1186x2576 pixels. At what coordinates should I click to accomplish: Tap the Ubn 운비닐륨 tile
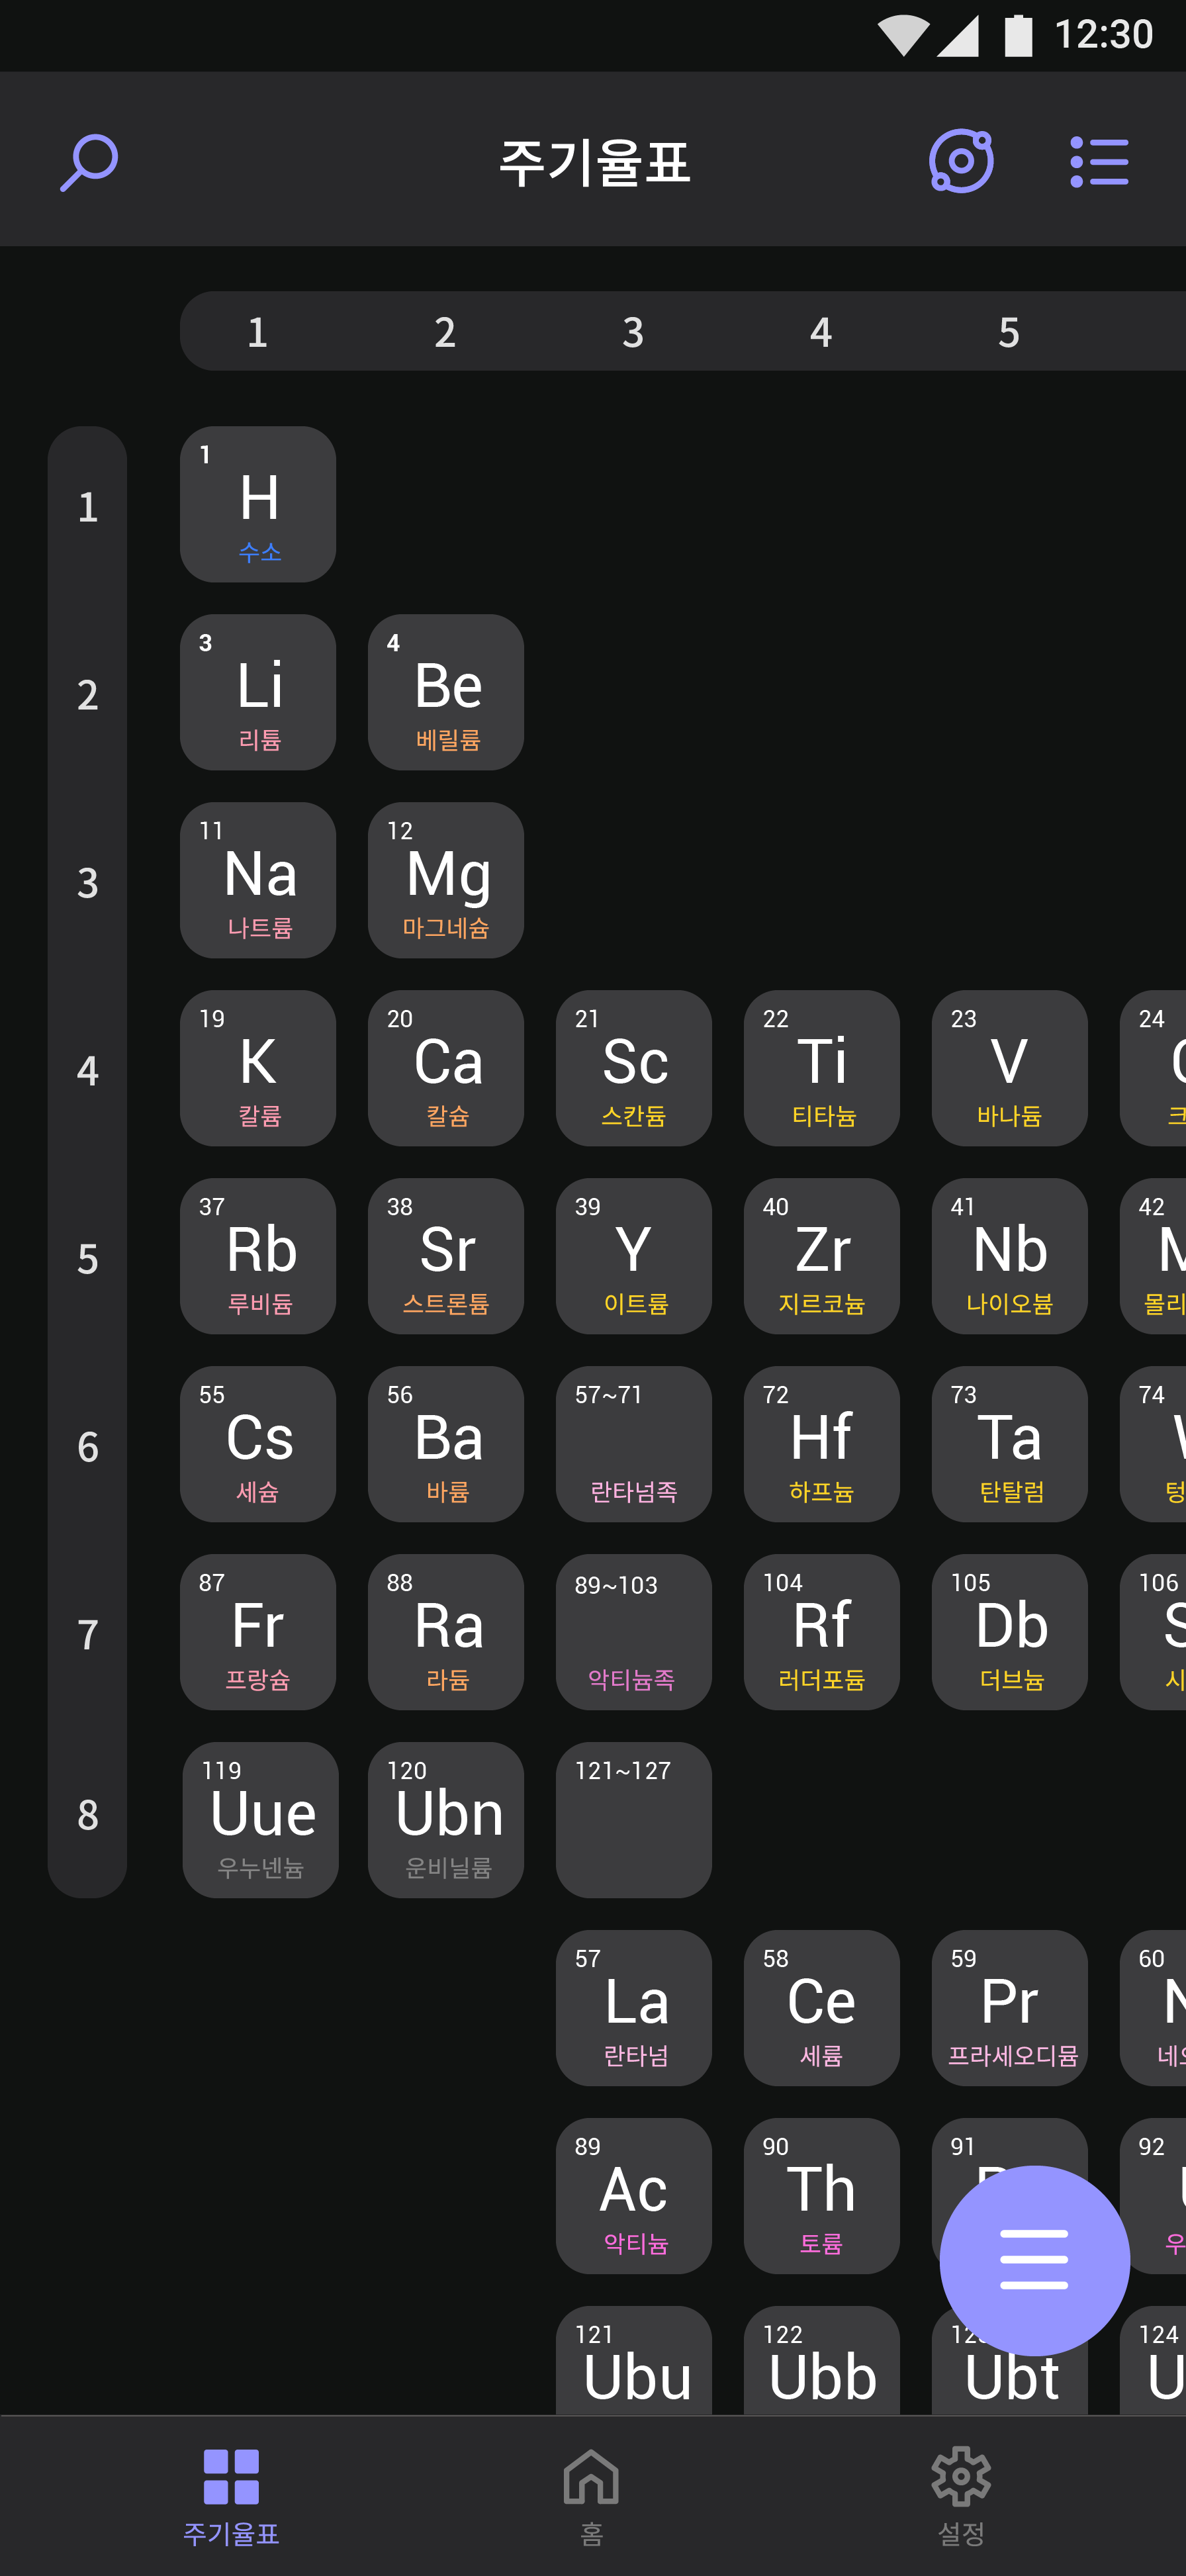[x=446, y=1820]
